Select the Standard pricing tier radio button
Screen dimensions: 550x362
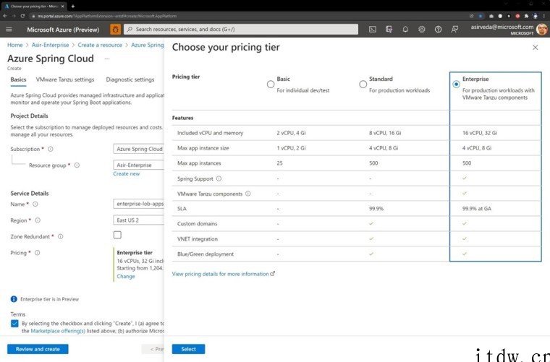point(363,85)
